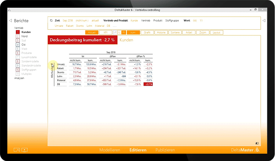Screen dimensions: 275x161
Task: Toggle the VJ comparison button
Action: click(119, 32)
